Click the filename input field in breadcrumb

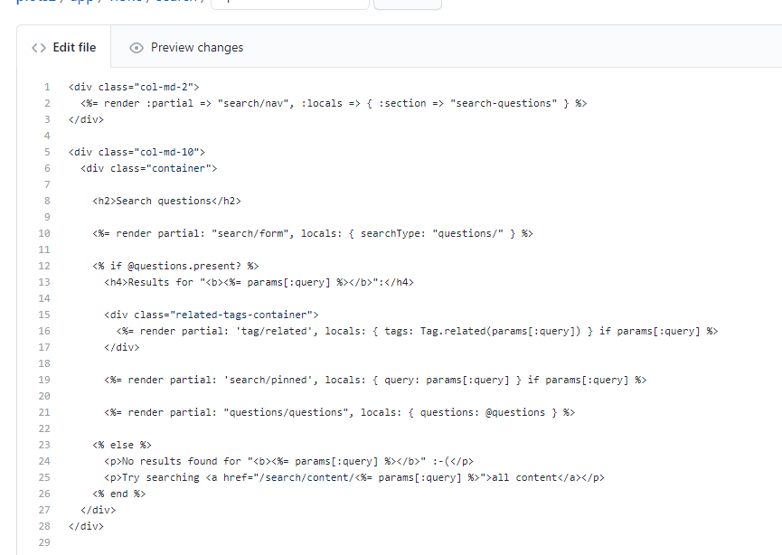pos(289,4)
